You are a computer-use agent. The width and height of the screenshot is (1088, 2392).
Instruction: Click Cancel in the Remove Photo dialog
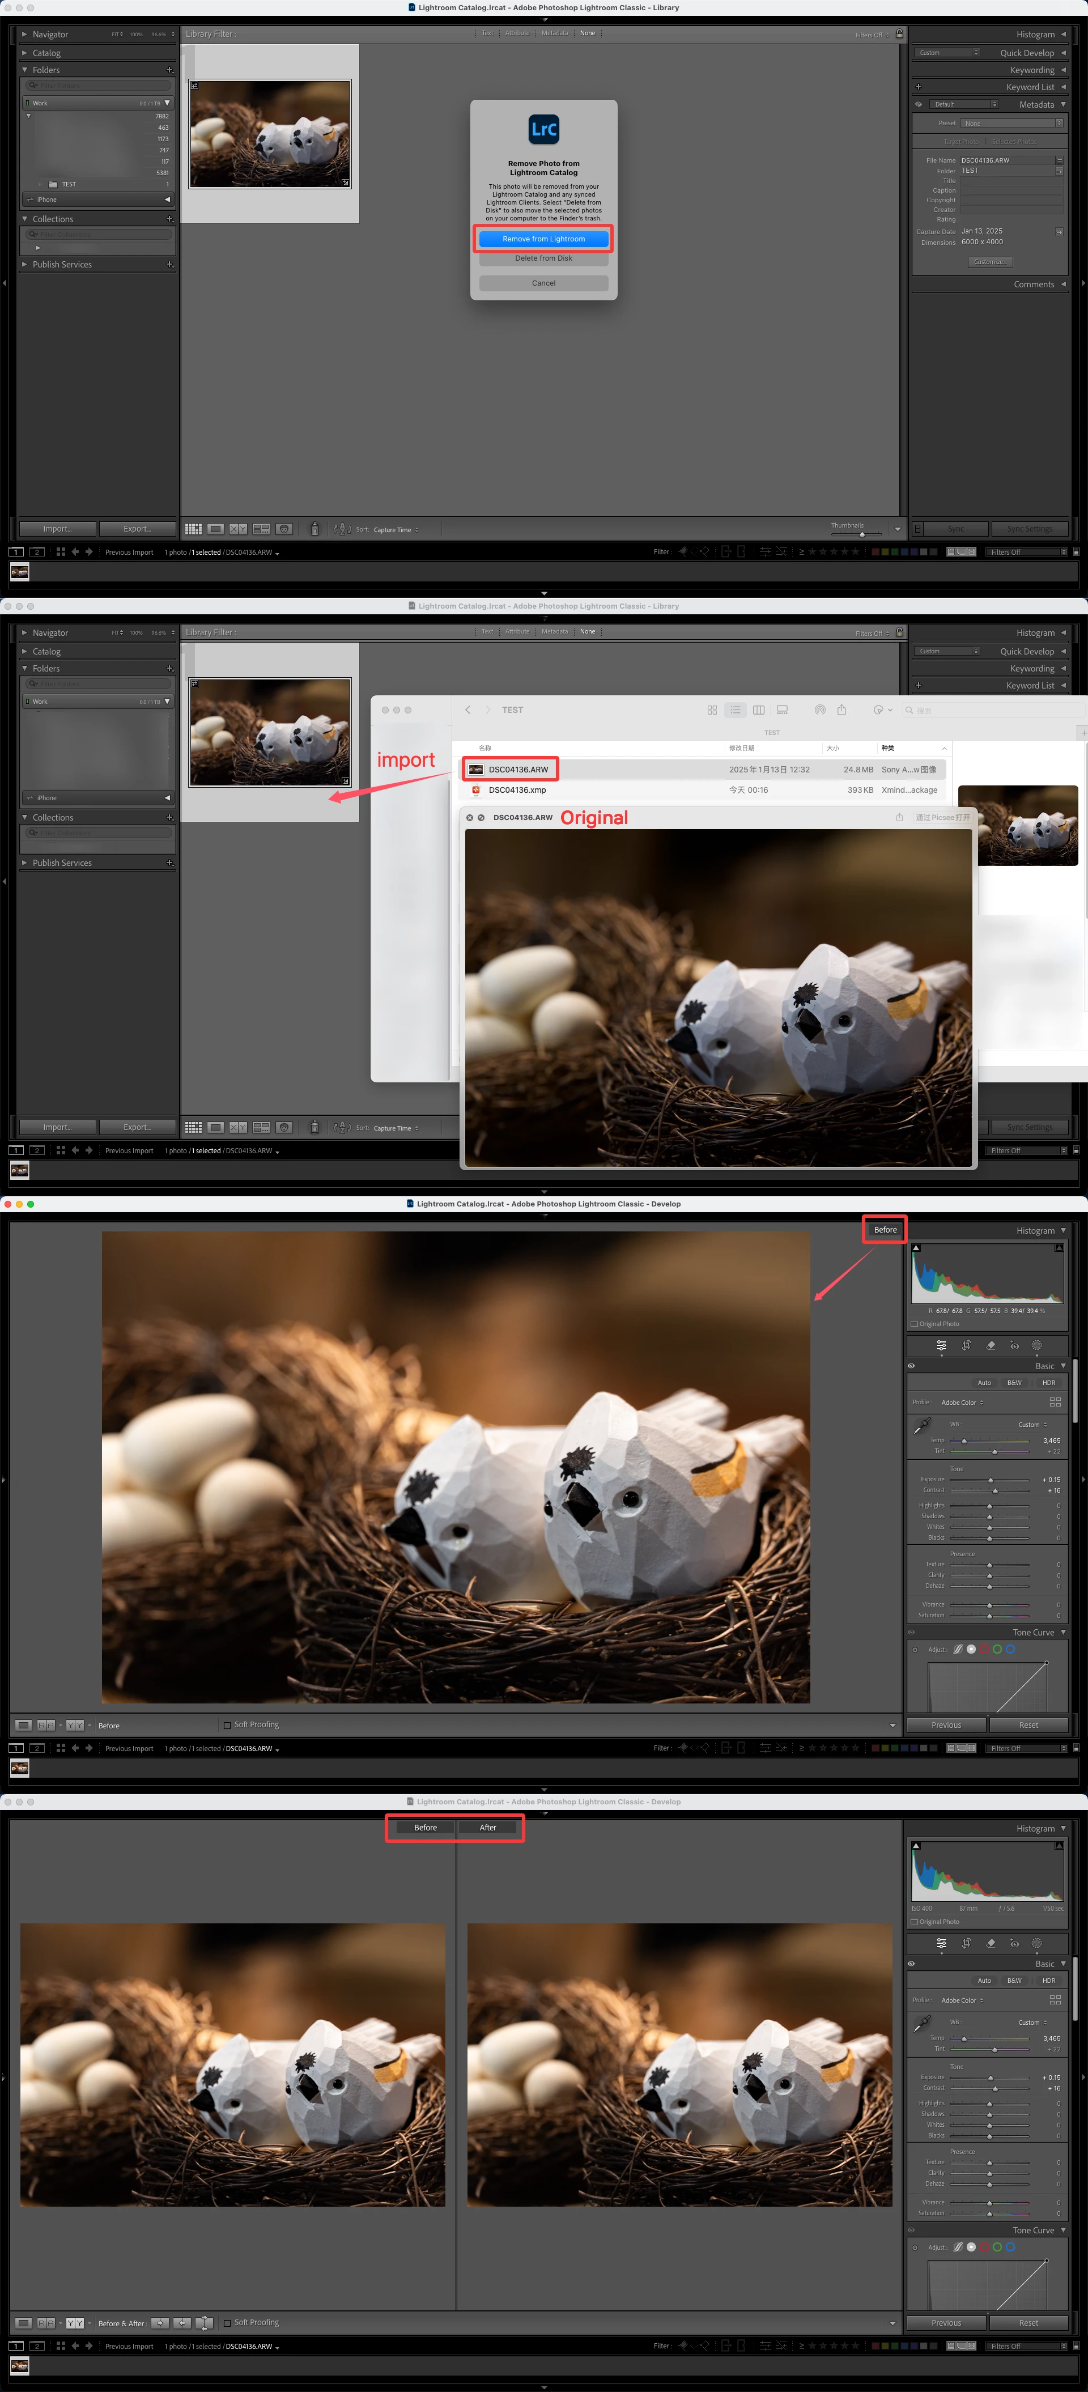pyautogui.click(x=543, y=283)
